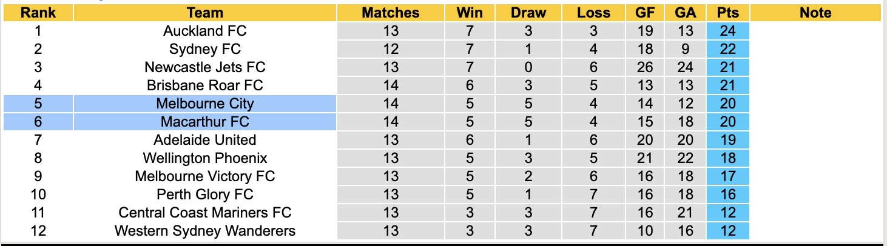Screen dimensions: 887x246
Task: Select Western Sydney Wanderers team name
Action: point(205,231)
